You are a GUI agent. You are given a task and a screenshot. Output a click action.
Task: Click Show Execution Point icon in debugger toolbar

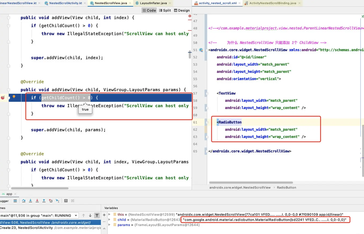(15, 201)
